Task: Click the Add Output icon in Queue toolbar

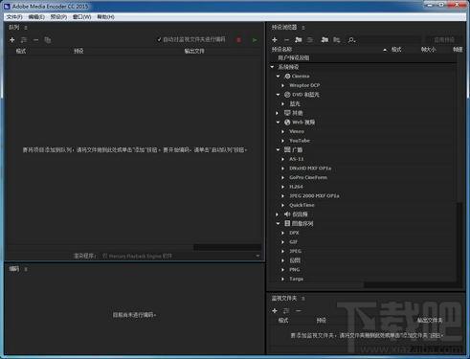Action: pyautogui.click(x=24, y=40)
